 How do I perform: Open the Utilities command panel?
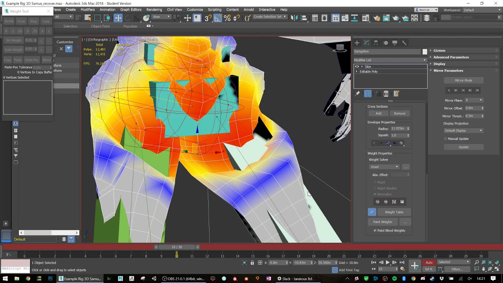pos(404,43)
